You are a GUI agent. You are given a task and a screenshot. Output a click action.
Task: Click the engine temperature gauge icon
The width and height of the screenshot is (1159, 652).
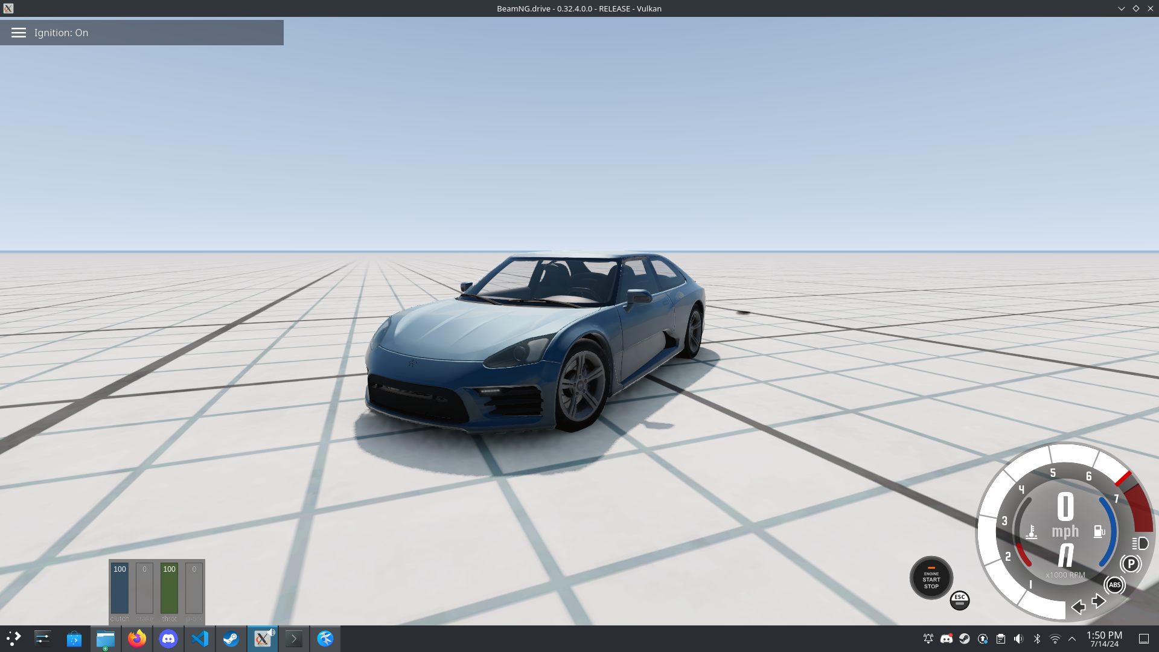pyautogui.click(x=1032, y=532)
